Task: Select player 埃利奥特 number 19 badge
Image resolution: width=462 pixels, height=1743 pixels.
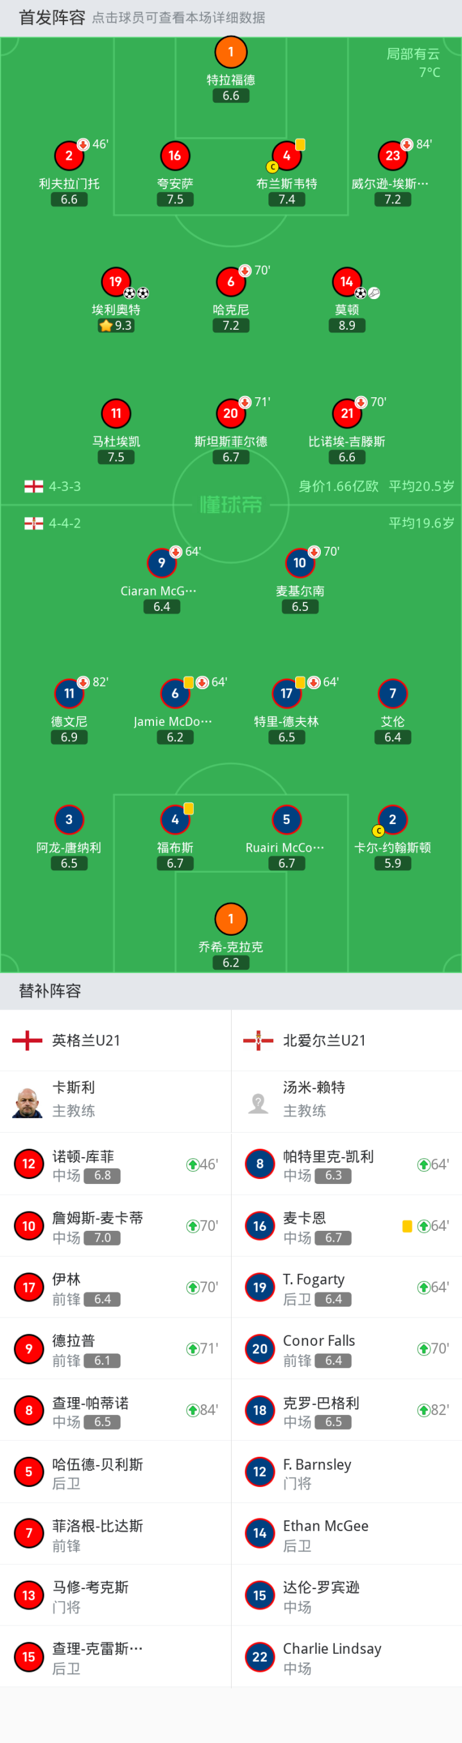Action: click(116, 282)
